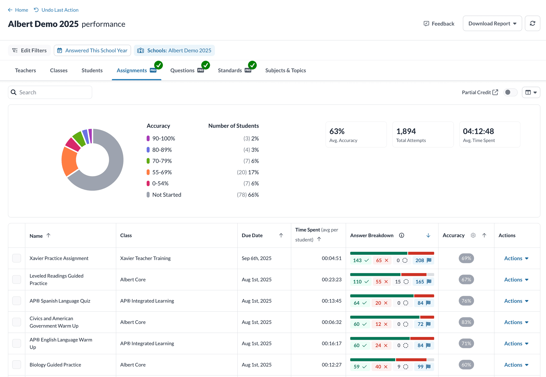
Task: Switch to the Students tab
Action: pyautogui.click(x=92, y=70)
